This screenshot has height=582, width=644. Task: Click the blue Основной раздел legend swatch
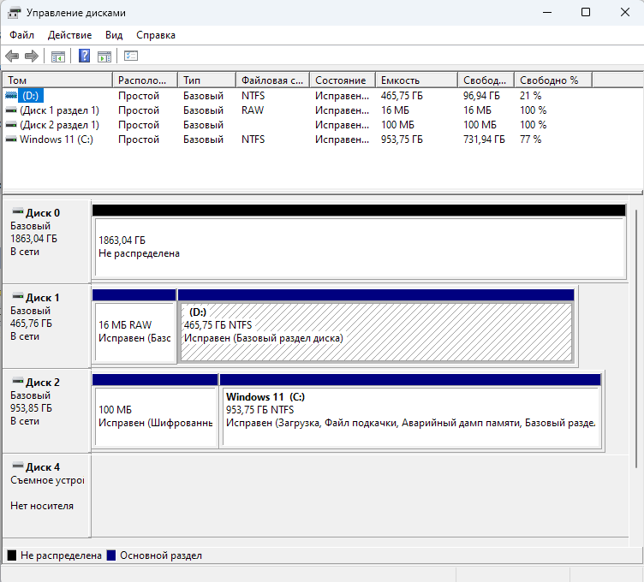[x=110, y=555]
